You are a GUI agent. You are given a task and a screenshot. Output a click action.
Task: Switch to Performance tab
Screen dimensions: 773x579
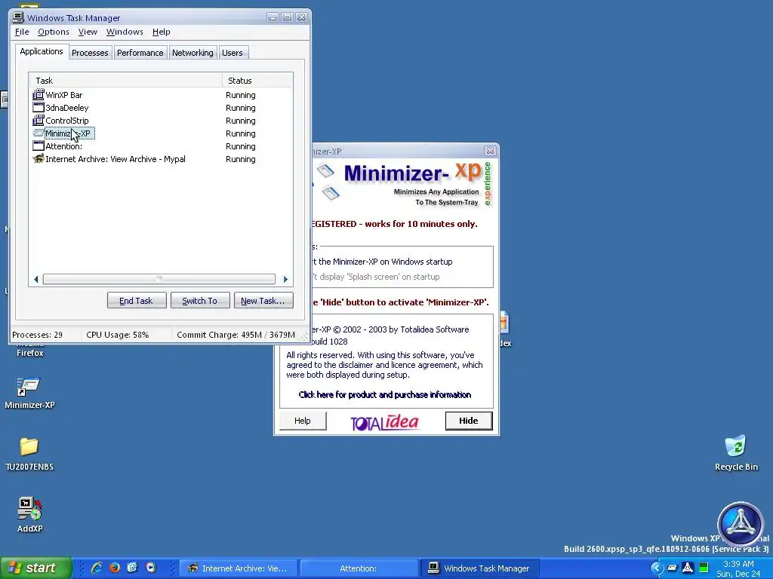point(140,53)
